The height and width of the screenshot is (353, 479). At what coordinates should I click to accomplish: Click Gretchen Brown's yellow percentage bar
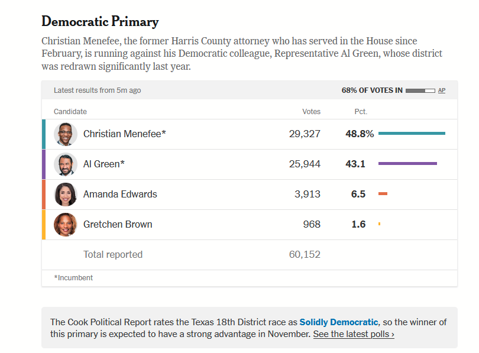coord(379,224)
